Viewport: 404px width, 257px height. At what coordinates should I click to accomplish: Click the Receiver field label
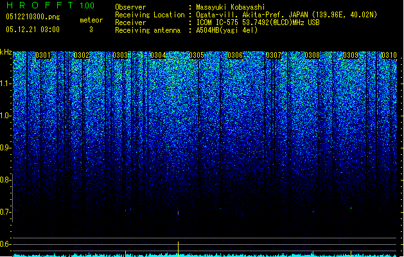tap(130, 22)
